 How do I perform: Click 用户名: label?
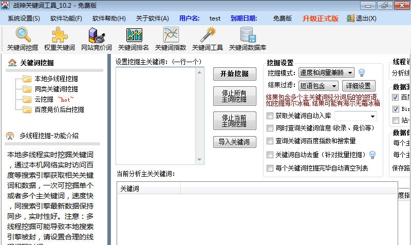click(189, 18)
